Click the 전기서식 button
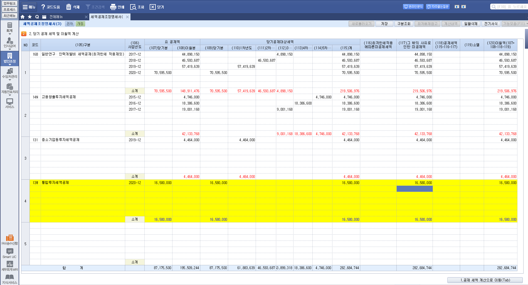The width and height of the screenshot is (528, 285). (491, 24)
